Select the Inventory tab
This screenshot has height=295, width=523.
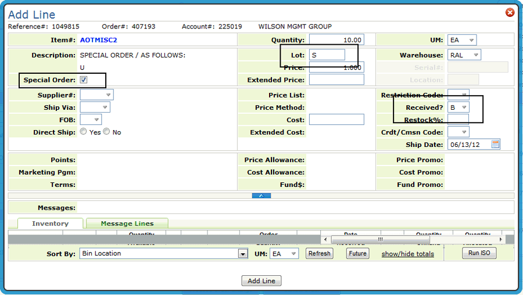coord(50,224)
